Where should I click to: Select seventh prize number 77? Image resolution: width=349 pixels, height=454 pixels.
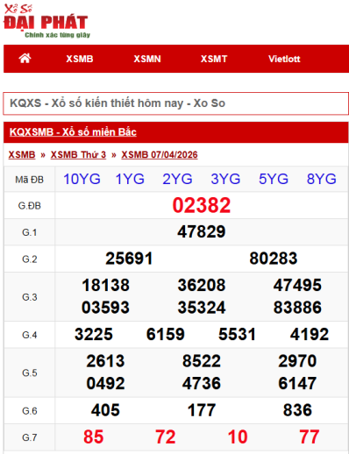point(310,437)
